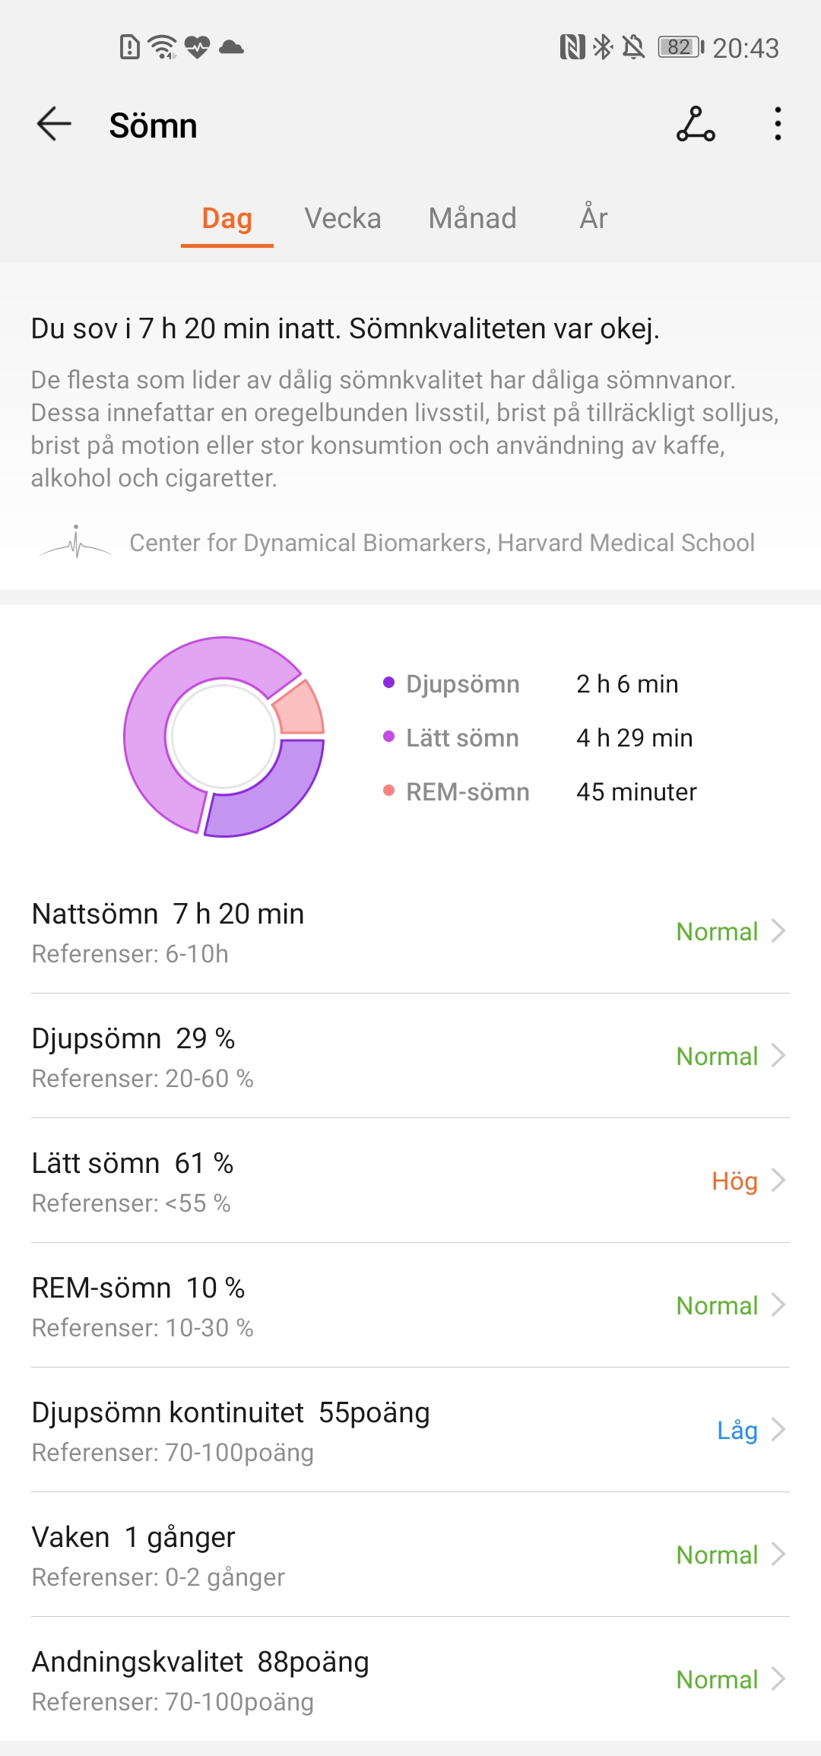Switch to the Vecka tab
The image size is (821, 1756).
pyautogui.click(x=343, y=218)
